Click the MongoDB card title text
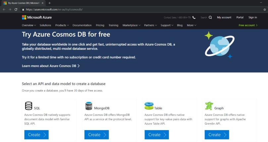The height and width of the screenshot is (142, 268). (x=102, y=108)
